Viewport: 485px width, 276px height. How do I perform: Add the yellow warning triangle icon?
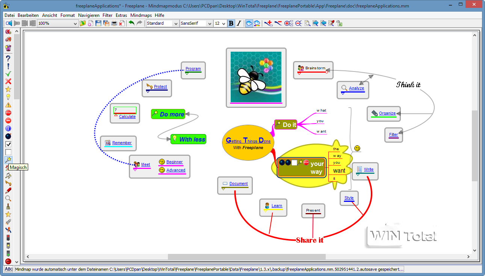pos(8,105)
